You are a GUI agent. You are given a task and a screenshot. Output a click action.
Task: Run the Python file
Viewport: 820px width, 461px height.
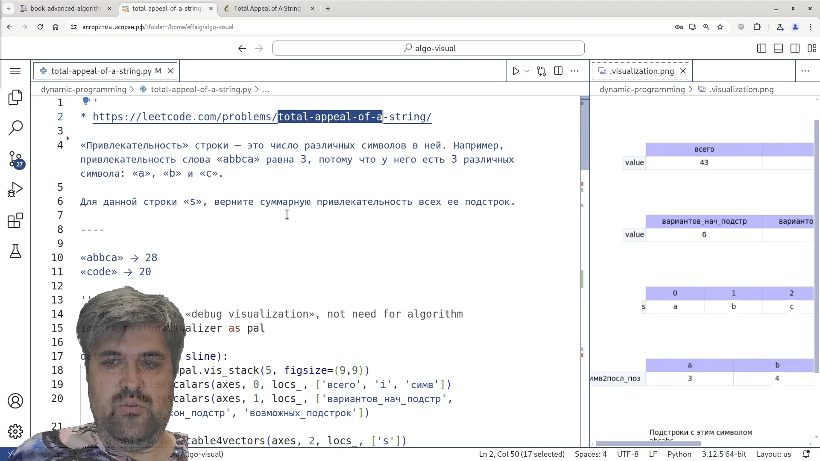tap(516, 71)
